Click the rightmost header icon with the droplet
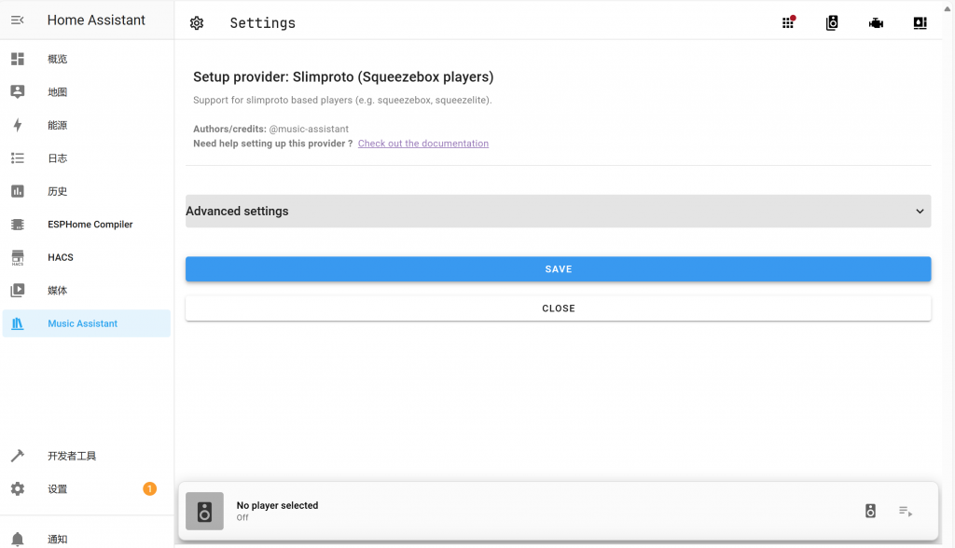 tap(920, 23)
